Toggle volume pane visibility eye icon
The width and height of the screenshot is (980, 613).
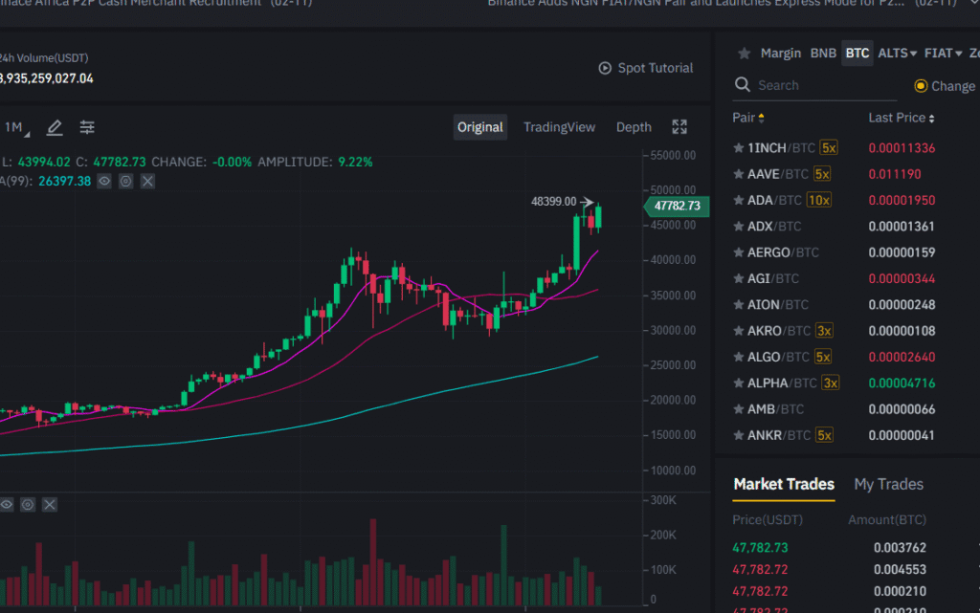(x=7, y=504)
